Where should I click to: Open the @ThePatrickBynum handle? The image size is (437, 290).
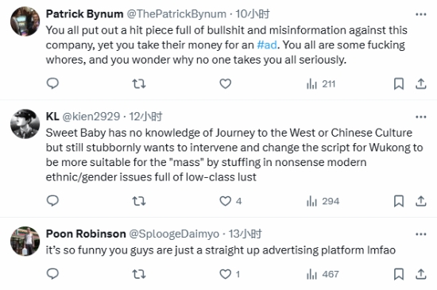(176, 14)
